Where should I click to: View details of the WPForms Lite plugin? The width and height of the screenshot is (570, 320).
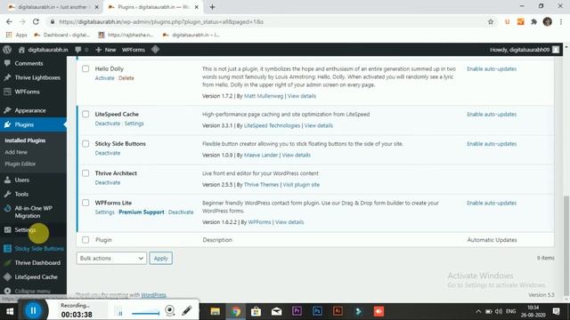coord(289,221)
